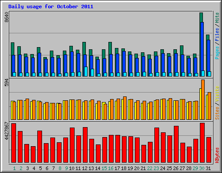This screenshot has height=173, width=222.
Task: Click the cyan "Pages" legend label
Action: [x=217, y=53]
